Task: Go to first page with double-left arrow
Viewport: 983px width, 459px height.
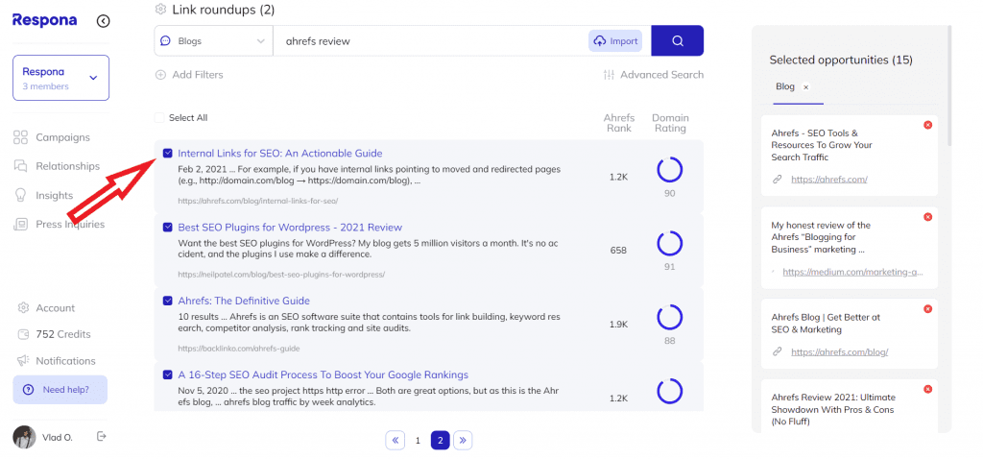Action: coord(395,440)
